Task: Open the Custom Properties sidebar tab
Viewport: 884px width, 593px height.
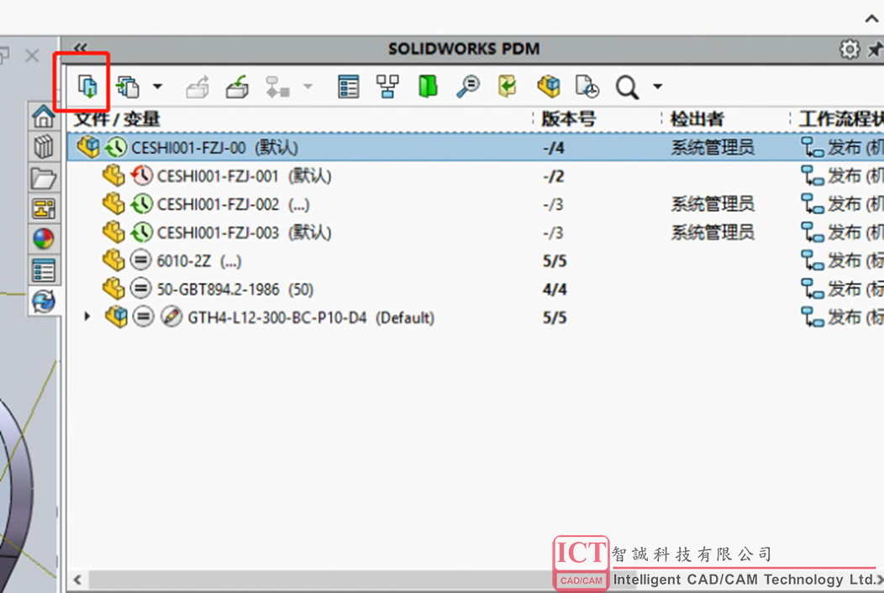Action: (44, 270)
